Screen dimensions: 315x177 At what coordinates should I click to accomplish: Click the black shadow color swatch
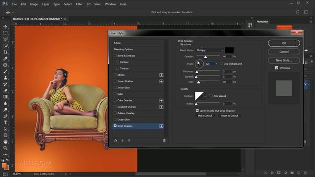(x=229, y=50)
